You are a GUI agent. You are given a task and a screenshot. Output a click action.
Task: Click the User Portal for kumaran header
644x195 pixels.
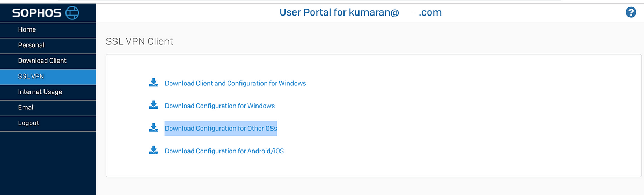tap(360, 12)
